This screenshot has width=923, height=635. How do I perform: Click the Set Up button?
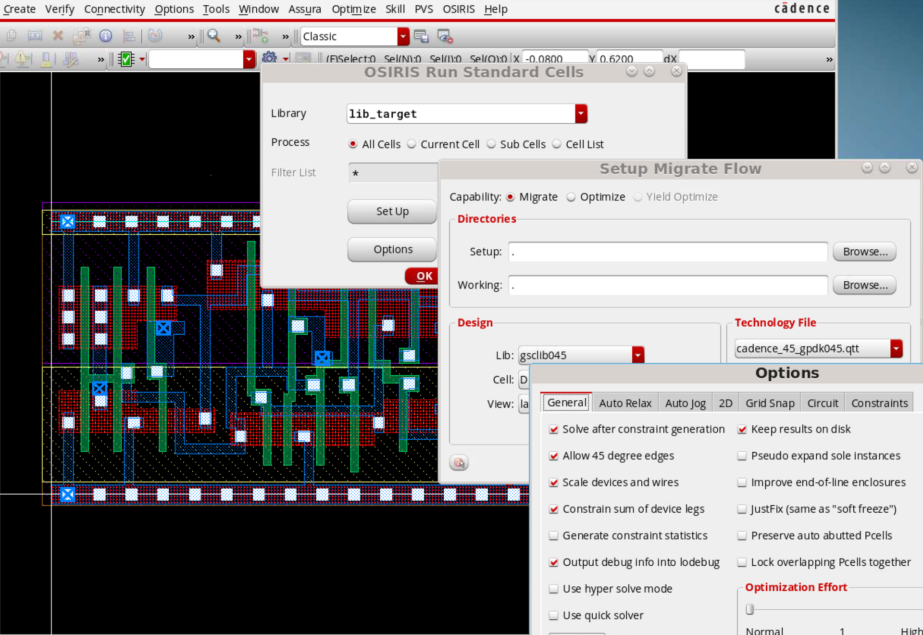[392, 211]
